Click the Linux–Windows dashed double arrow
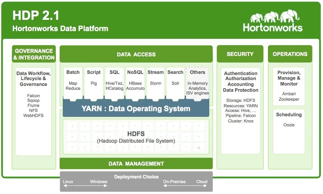Image resolution: width=323 pixels, height=194 pixels. tap(85, 186)
